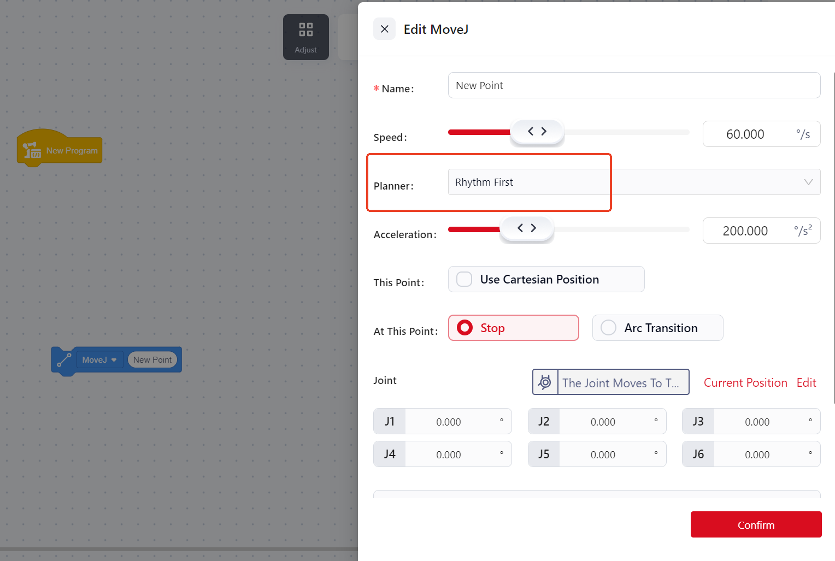The height and width of the screenshot is (561, 835).
Task: Click the J1 angle value field
Action: tap(449, 422)
